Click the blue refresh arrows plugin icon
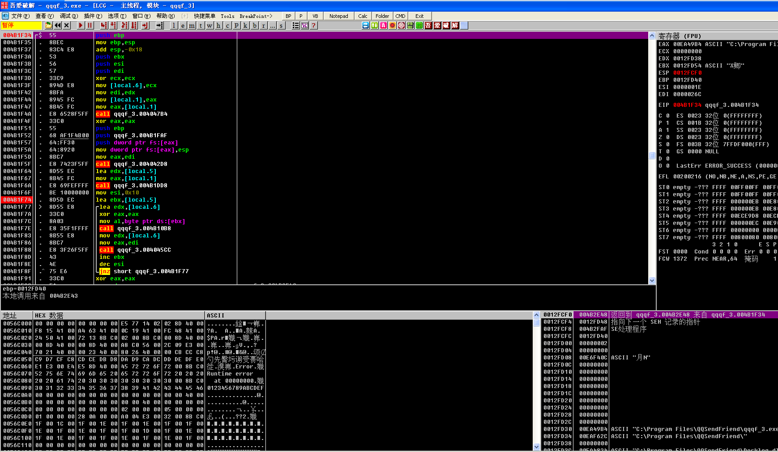Image resolution: width=778 pixels, height=452 pixels. (365, 25)
